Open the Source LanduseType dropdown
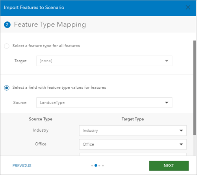The width and height of the screenshot is (197, 175). point(104,102)
